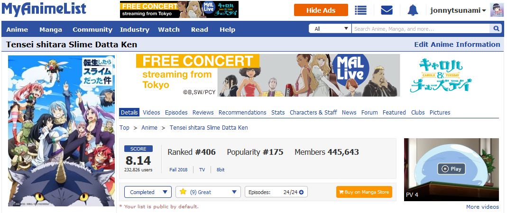Open the (9) Great score dropdown
507x213 pixels.
point(208,192)
